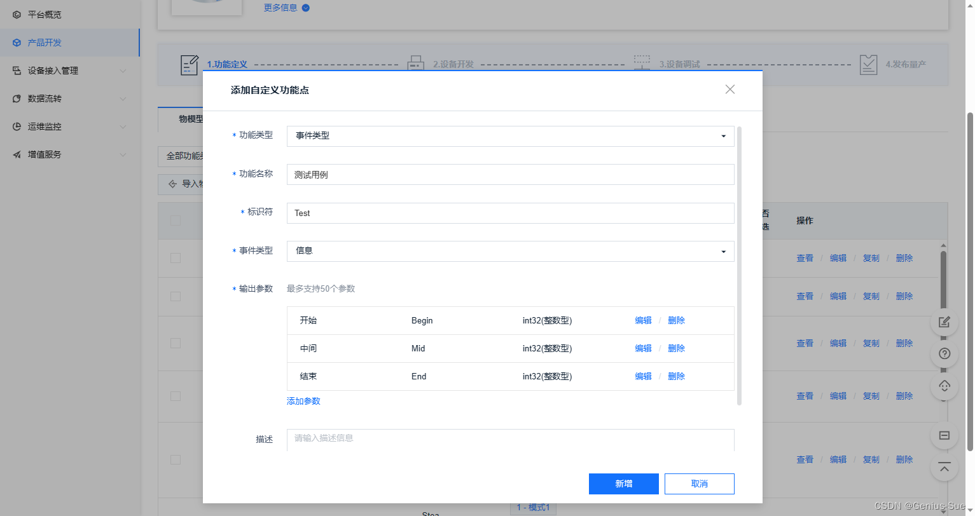Click 编辑 for the 开始 parameter
This screenshot has width=975, height=516.
[x=643, y=320]
